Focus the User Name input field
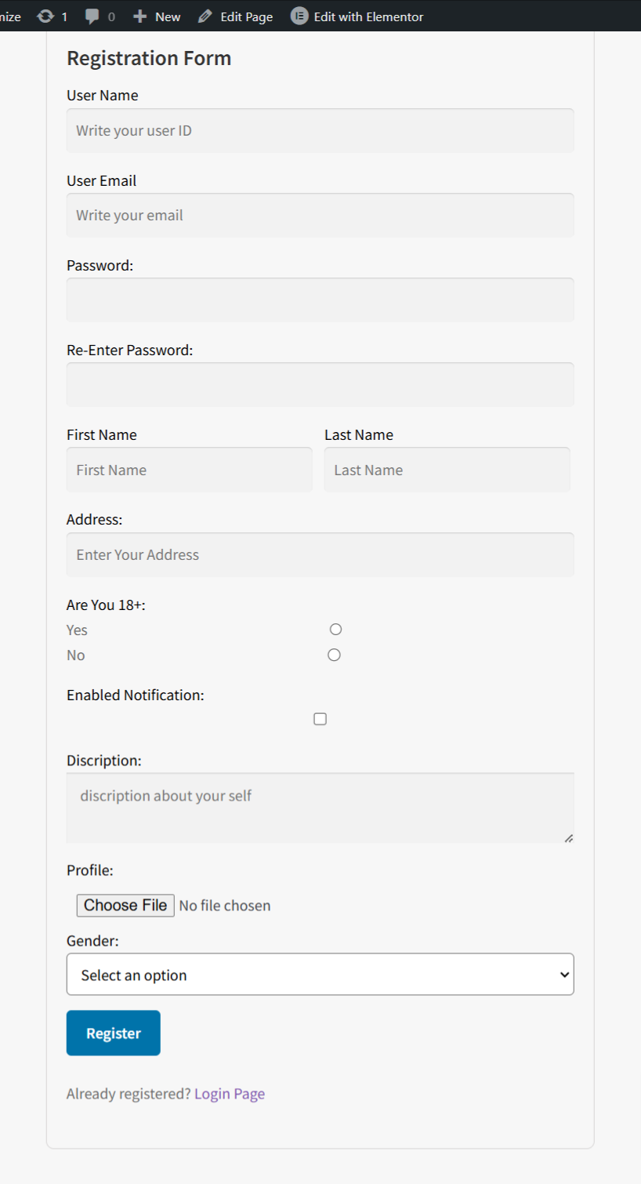641x1184 pixels. [x=320, y=131]
